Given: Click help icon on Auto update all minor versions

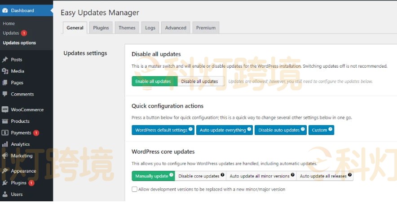Looking at the screenshot, I should [x=292, y=175].
